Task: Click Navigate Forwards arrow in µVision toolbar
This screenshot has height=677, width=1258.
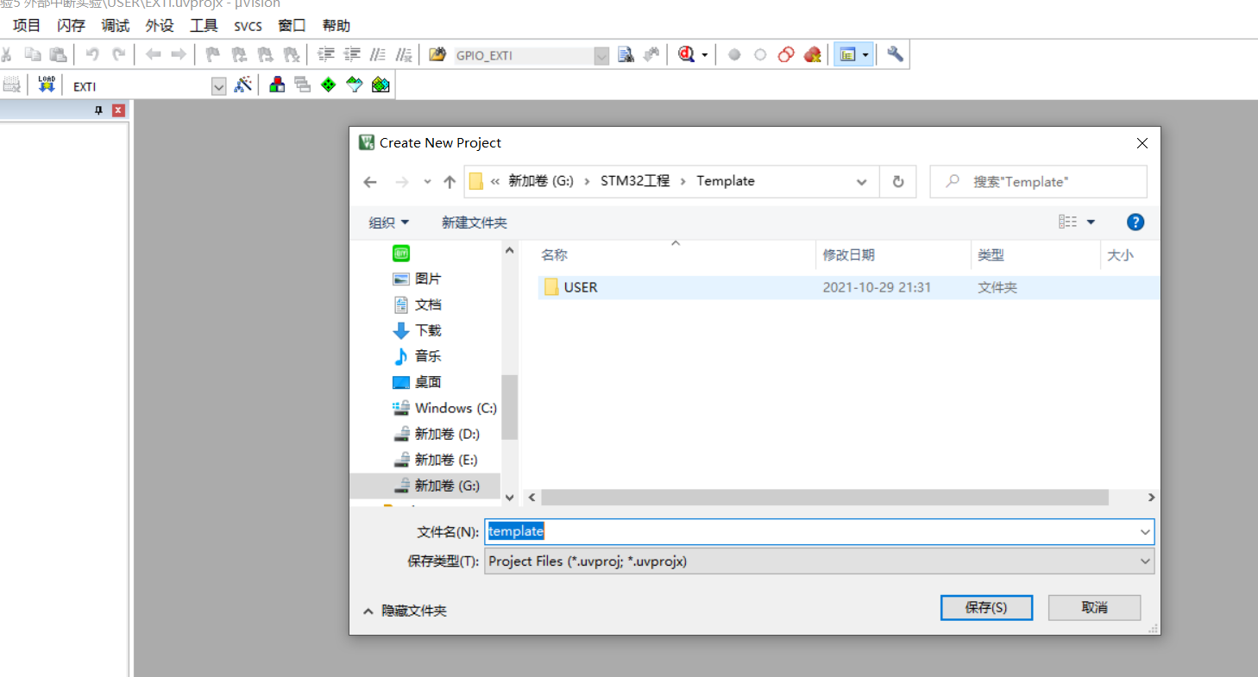Action: click(179, 54)
